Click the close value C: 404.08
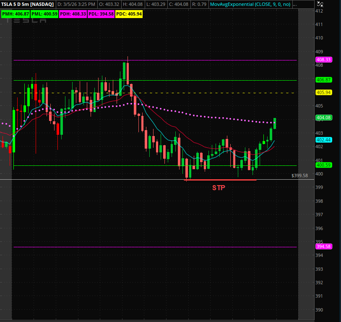341x322 pixels. [179, 4]
